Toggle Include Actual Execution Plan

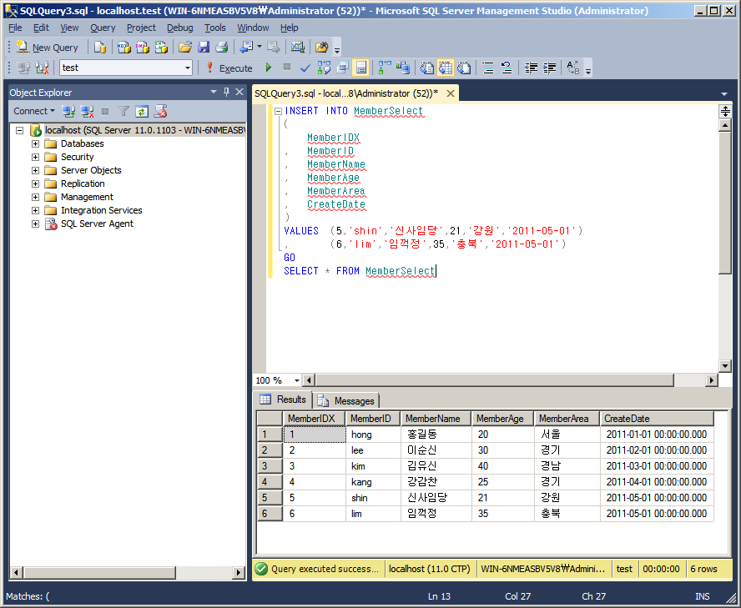[x=385, y=68]
